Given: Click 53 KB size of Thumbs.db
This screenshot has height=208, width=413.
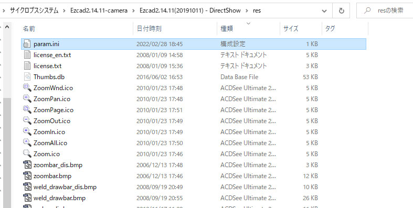Looking at the screenshot, I should click(x=310, y=77).
